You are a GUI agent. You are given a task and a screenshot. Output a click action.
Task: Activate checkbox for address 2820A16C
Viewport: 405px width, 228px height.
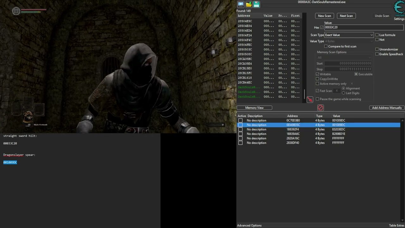pos(240,138)
